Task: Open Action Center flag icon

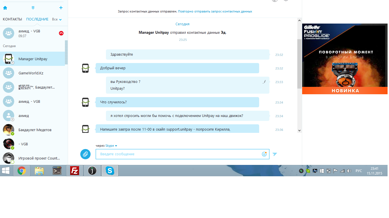Action: click(335, 171)
